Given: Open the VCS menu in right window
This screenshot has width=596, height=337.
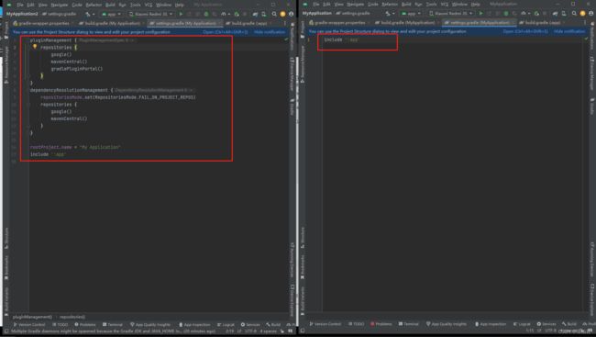Looking at the screenshot, I should [445, 5].
